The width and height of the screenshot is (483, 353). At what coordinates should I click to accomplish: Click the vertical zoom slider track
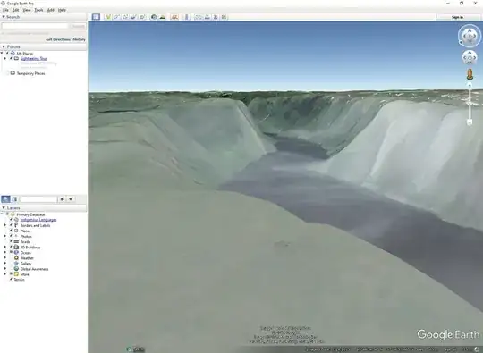coord(470,104)
